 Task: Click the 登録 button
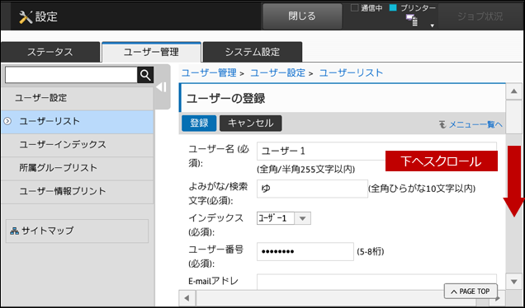click(x=199, y=124)
